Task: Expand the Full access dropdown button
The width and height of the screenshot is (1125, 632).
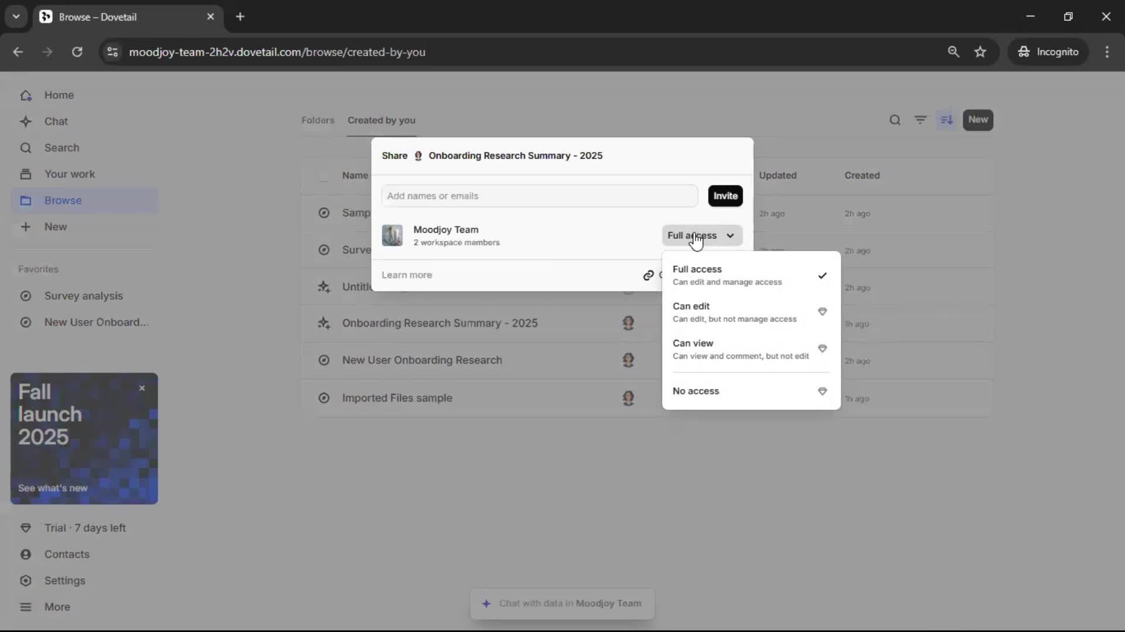Action: point(702,235)
